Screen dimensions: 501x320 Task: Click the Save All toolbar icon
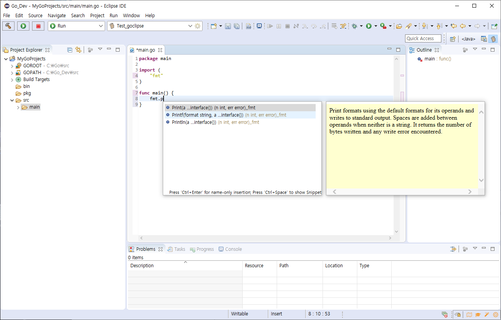(x=237, y=26)
